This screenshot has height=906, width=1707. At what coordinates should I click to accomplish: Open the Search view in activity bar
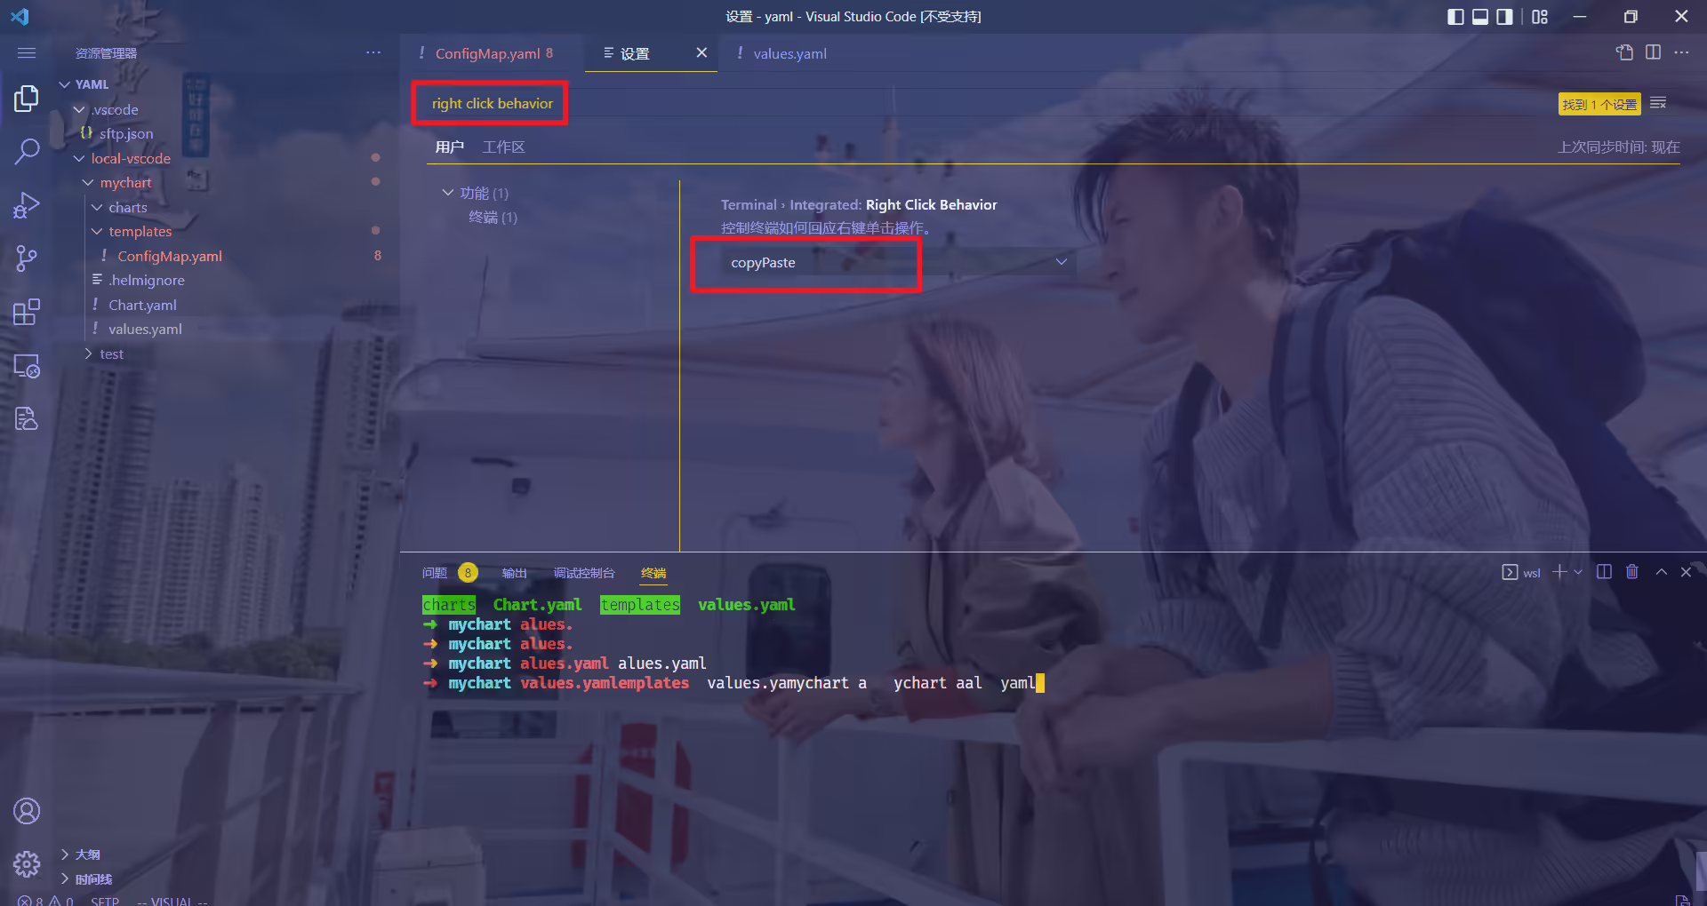27,152
